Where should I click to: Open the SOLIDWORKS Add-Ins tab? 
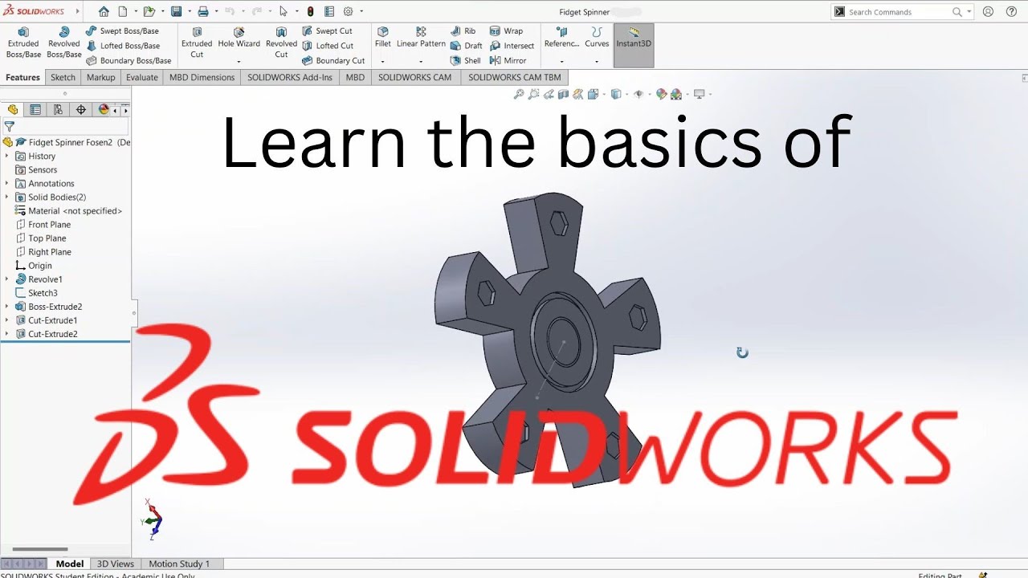click(289, 77)
